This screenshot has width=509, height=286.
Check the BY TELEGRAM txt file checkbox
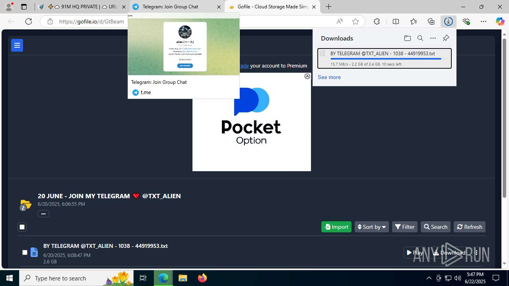tap(25, 252)
